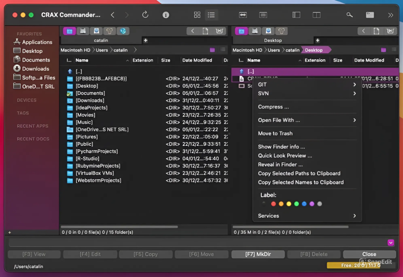This screenshot has height=277, width=403.
Task: Click the new file icon in the right pane
Action: coord(377,31)
